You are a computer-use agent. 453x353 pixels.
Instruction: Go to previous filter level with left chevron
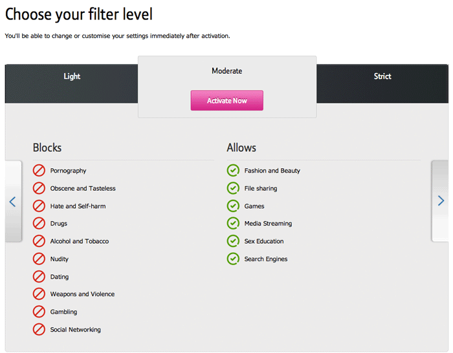pos(12,202)
